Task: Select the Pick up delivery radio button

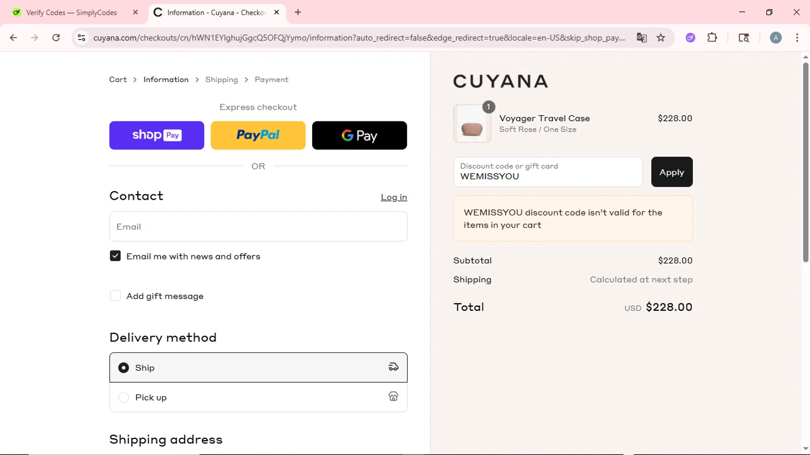Action: 124,397
